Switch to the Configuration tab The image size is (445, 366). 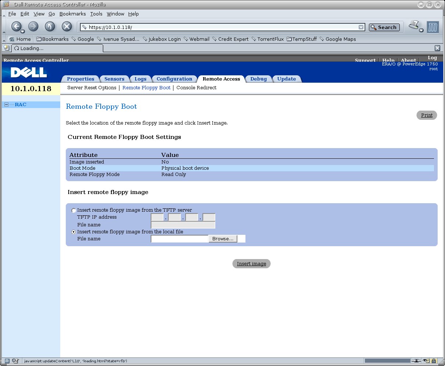(x=174, y=79)
